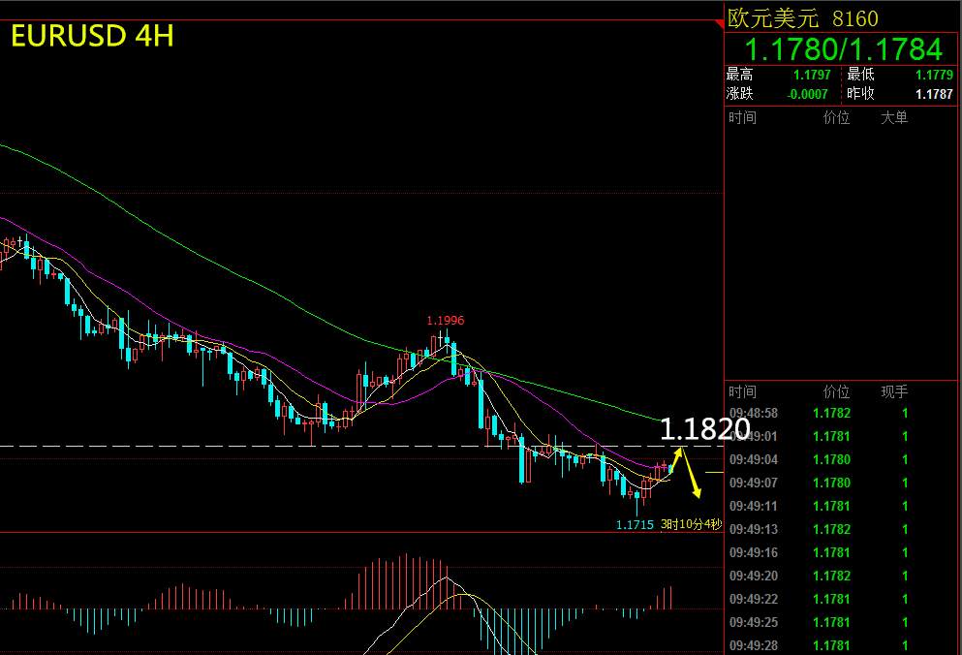This screenshot has width=962, height=655.
Task: Click the 时间 header beside 现手
Action: coord(742,391)
